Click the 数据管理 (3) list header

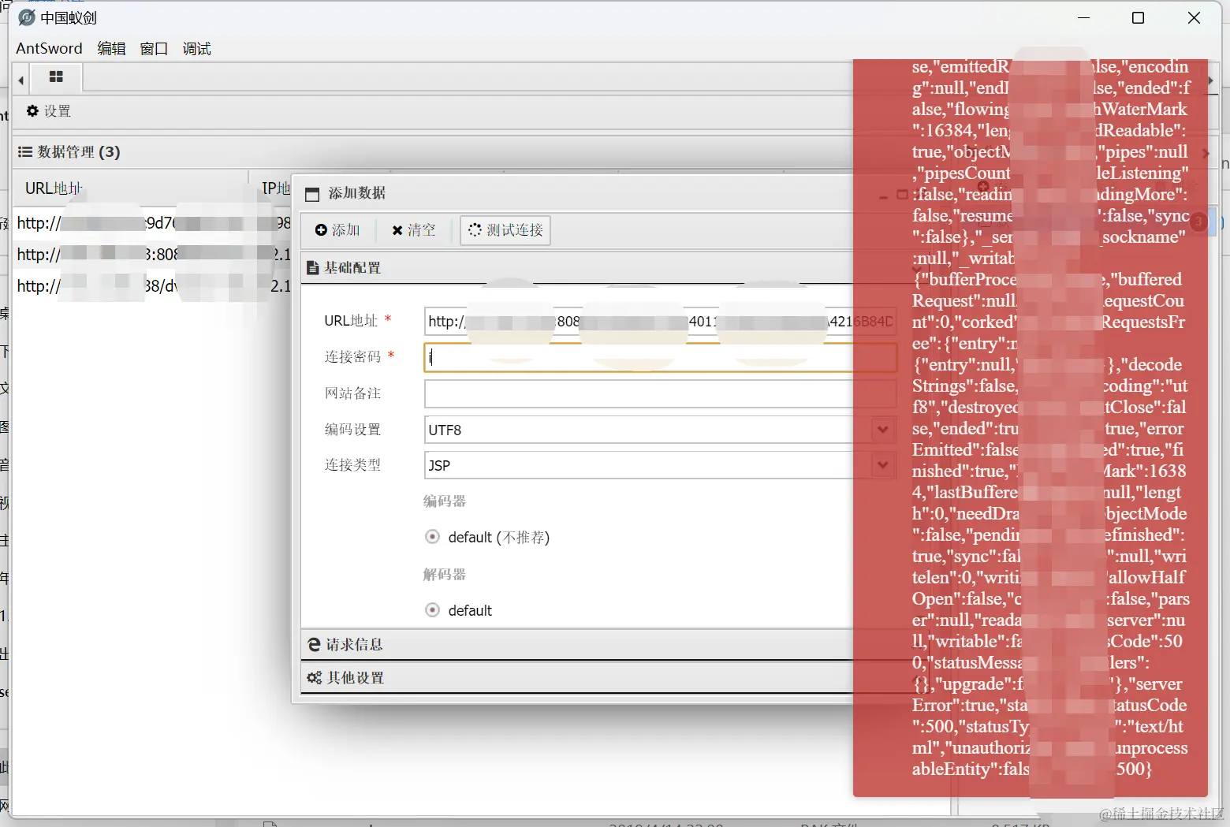click(69, 151)
